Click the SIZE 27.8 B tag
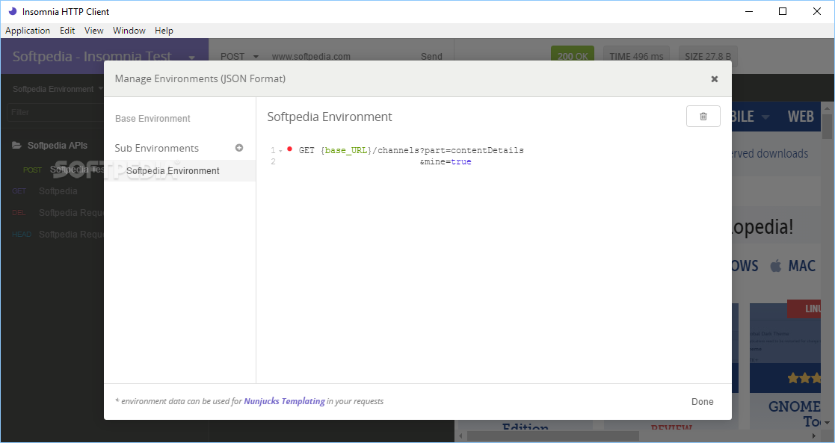Screen dimensions: 835x443 point(708,56)
